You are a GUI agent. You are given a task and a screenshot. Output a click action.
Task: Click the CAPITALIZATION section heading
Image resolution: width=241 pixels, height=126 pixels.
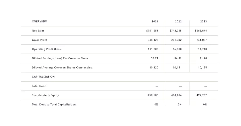[x=43, y=77]
